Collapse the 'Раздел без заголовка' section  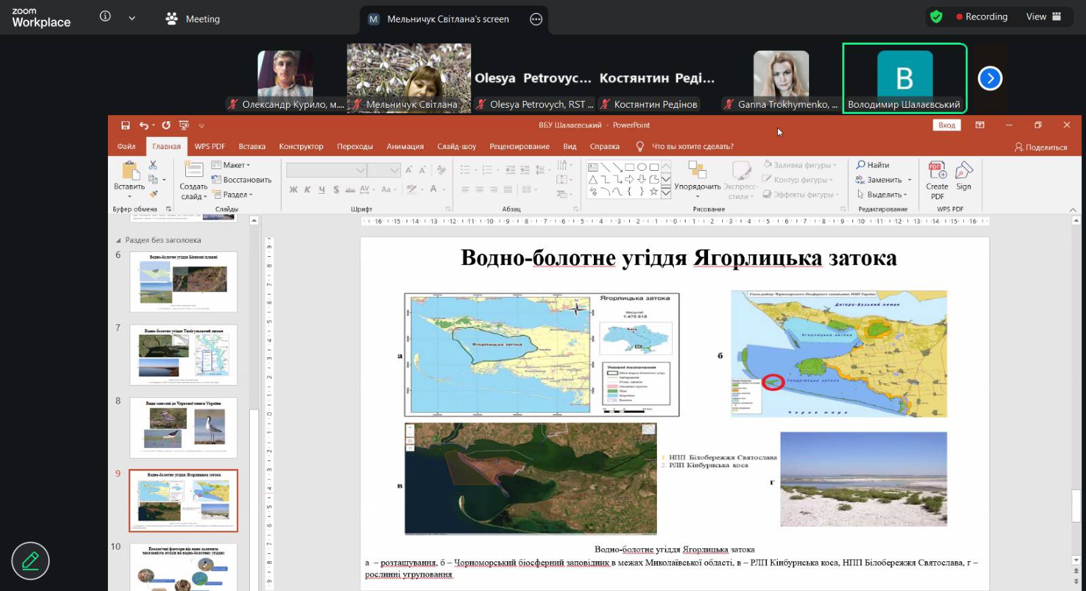pos(119,240)
